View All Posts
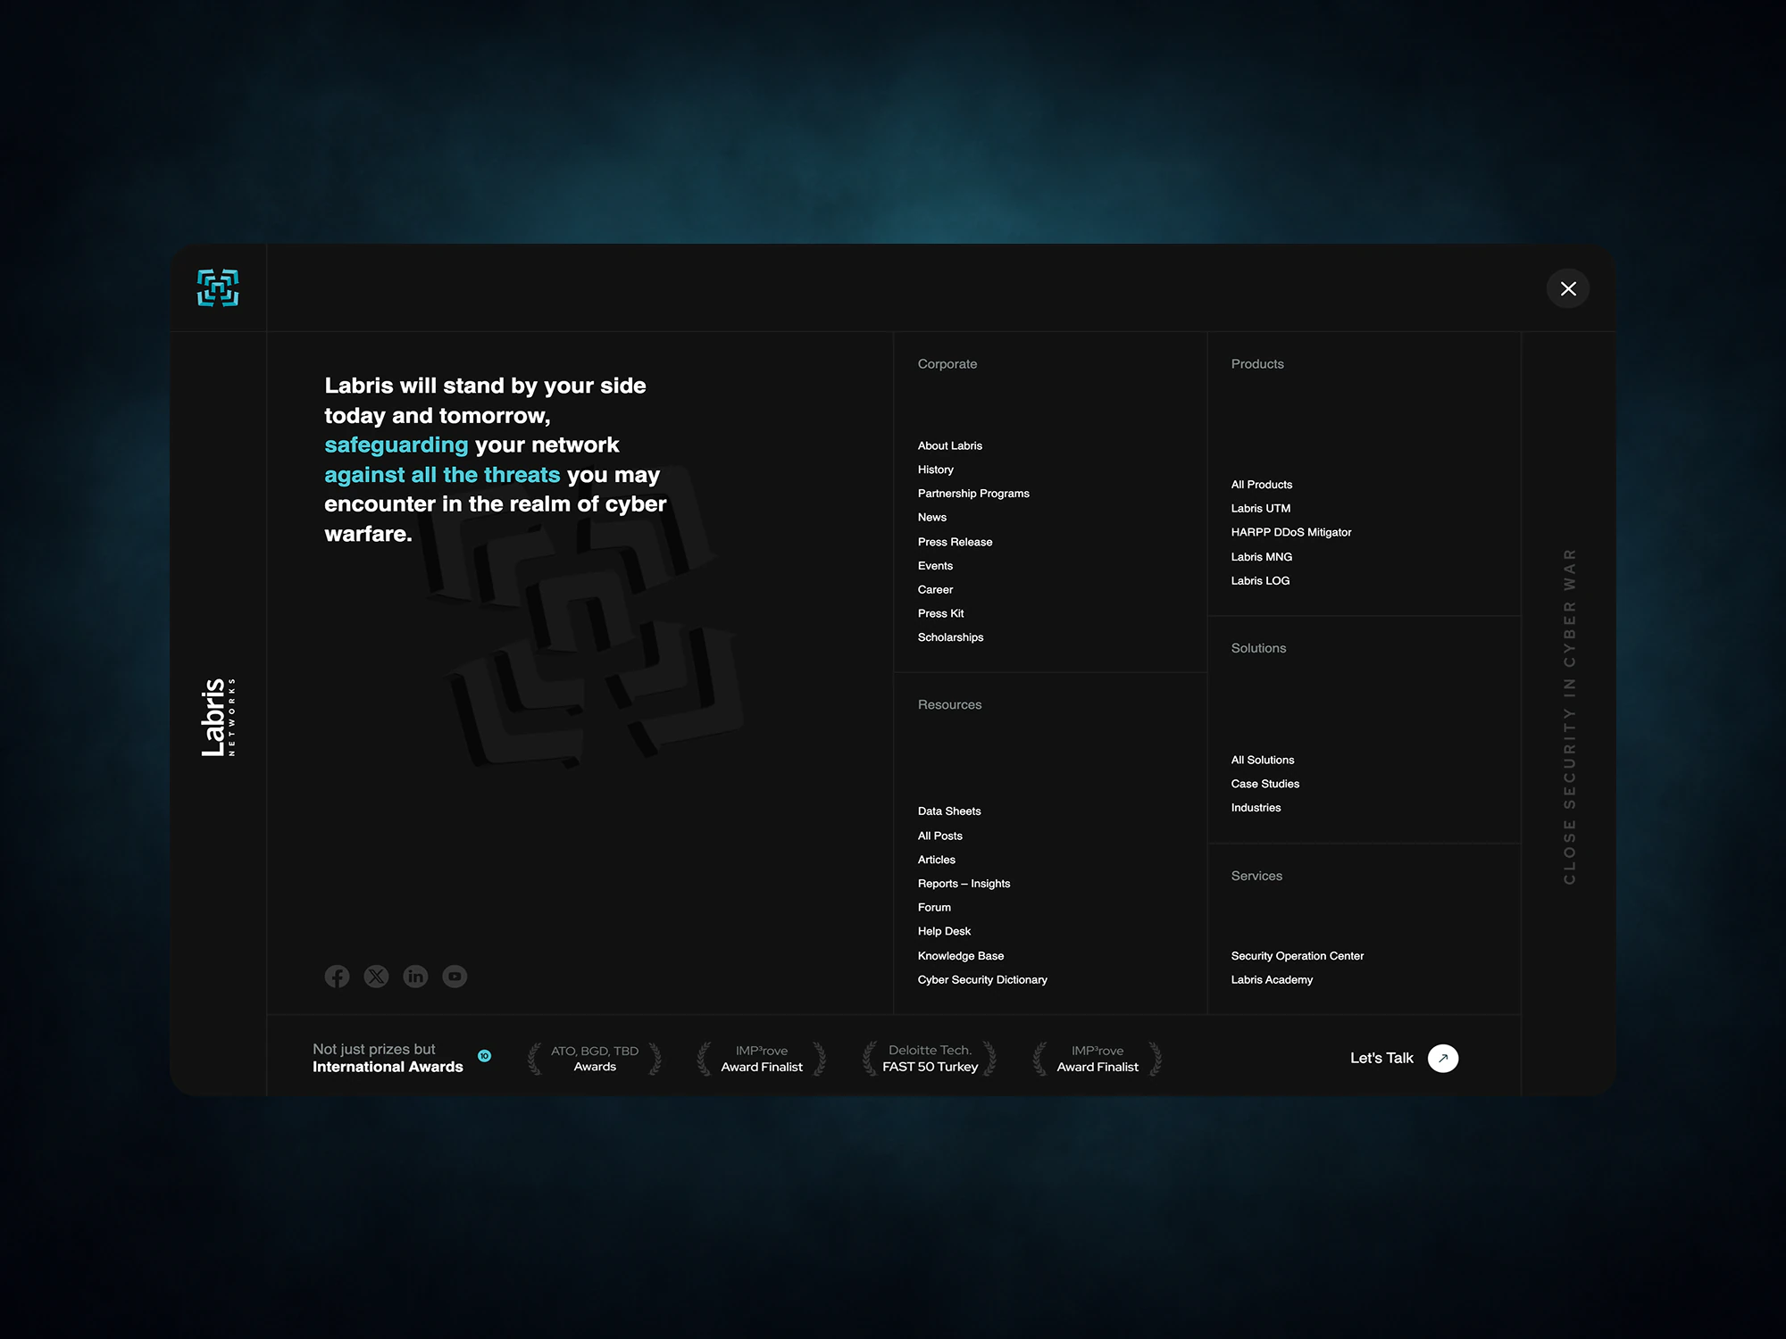This screenshot has width=1786, height=1339. (940, 836)
